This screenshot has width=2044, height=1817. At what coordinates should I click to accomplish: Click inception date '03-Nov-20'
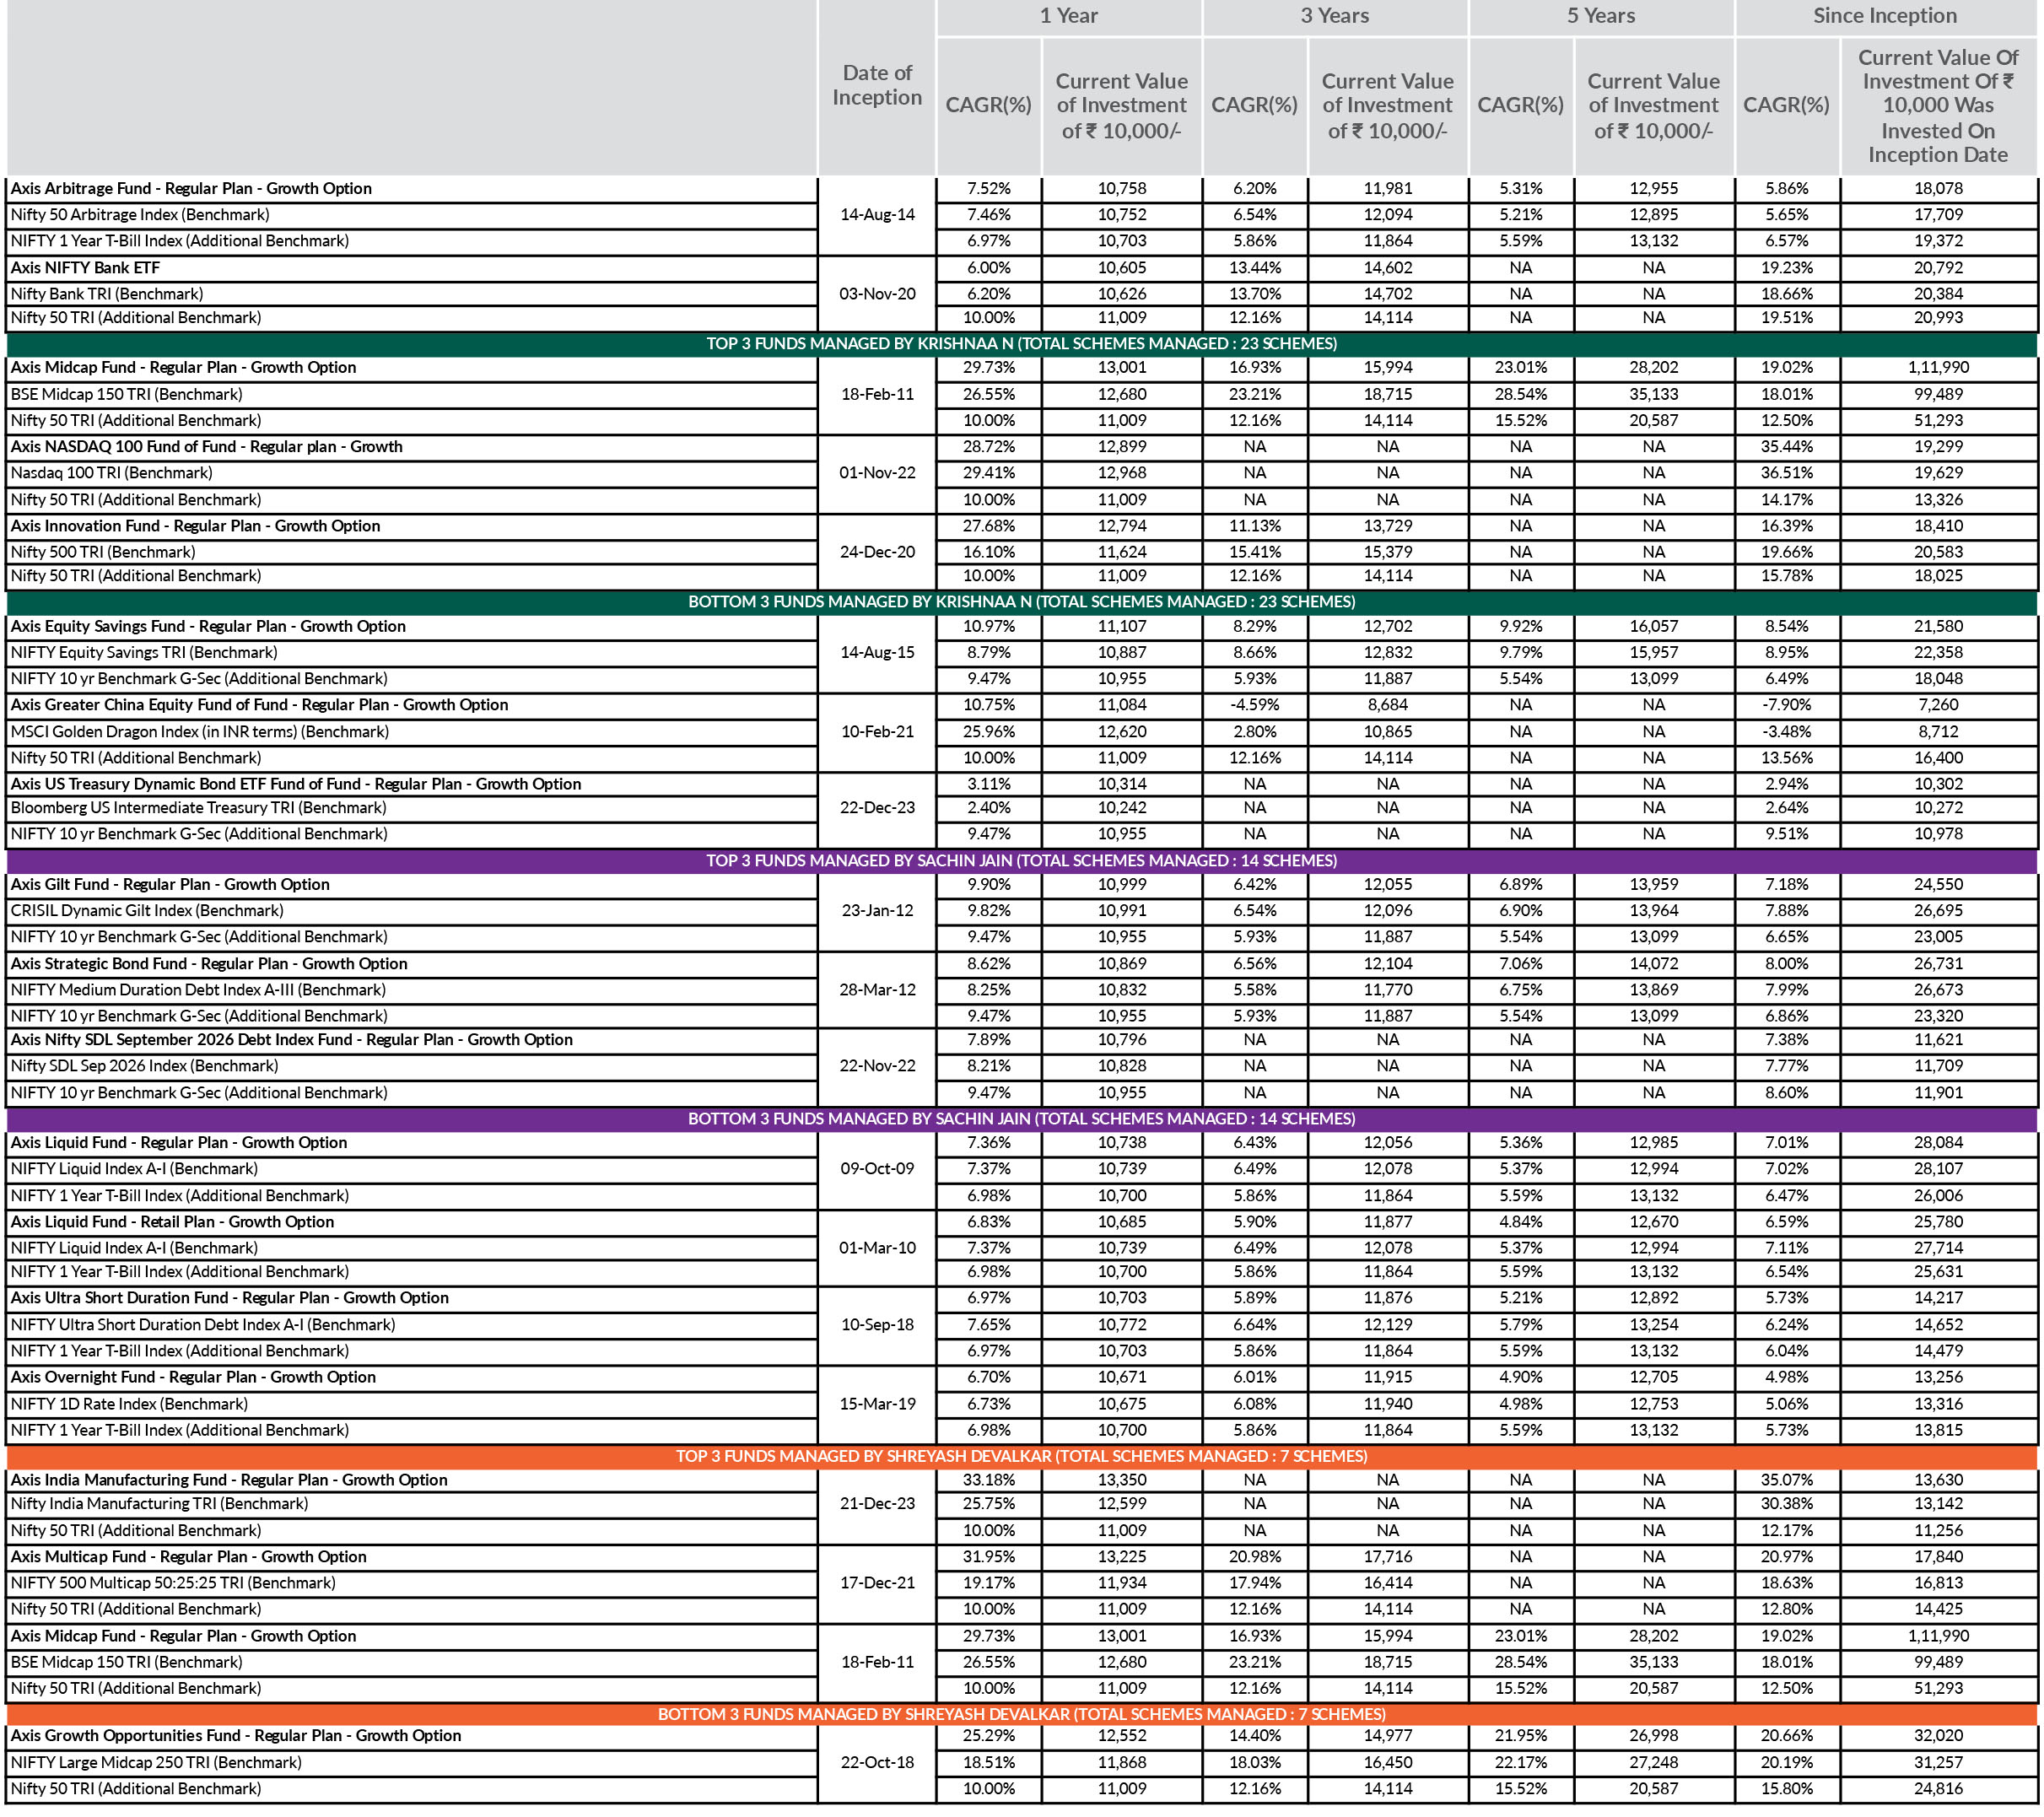pos(877,293)
